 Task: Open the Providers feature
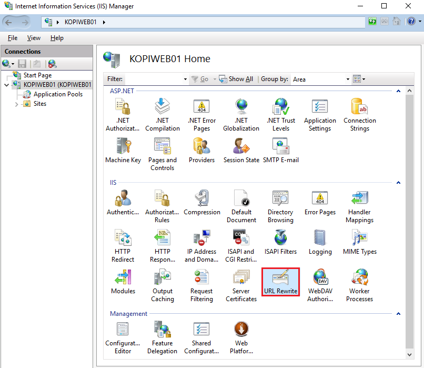[201, 151]
